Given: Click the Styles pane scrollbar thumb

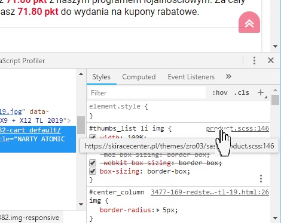Looking at the screenshot, I should [x=275, y=100].
